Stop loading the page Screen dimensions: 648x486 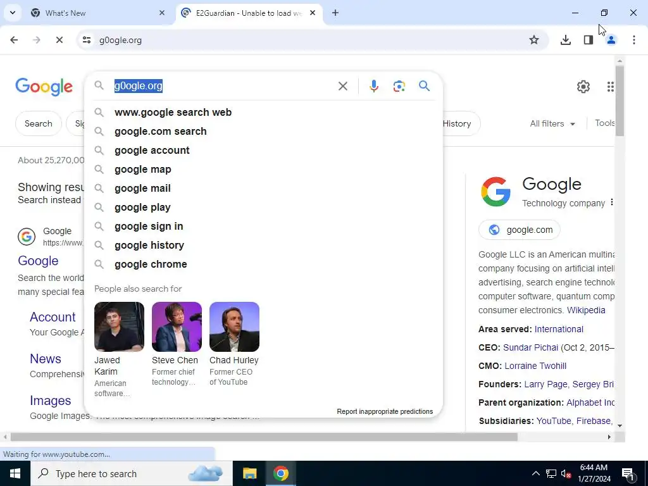click(x=59, y=40)
